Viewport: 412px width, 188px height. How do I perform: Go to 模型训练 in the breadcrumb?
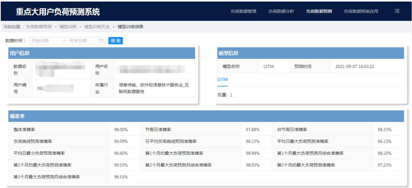tap(68, 27)
